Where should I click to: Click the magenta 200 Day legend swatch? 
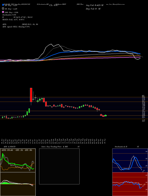(x=3, y=12)
